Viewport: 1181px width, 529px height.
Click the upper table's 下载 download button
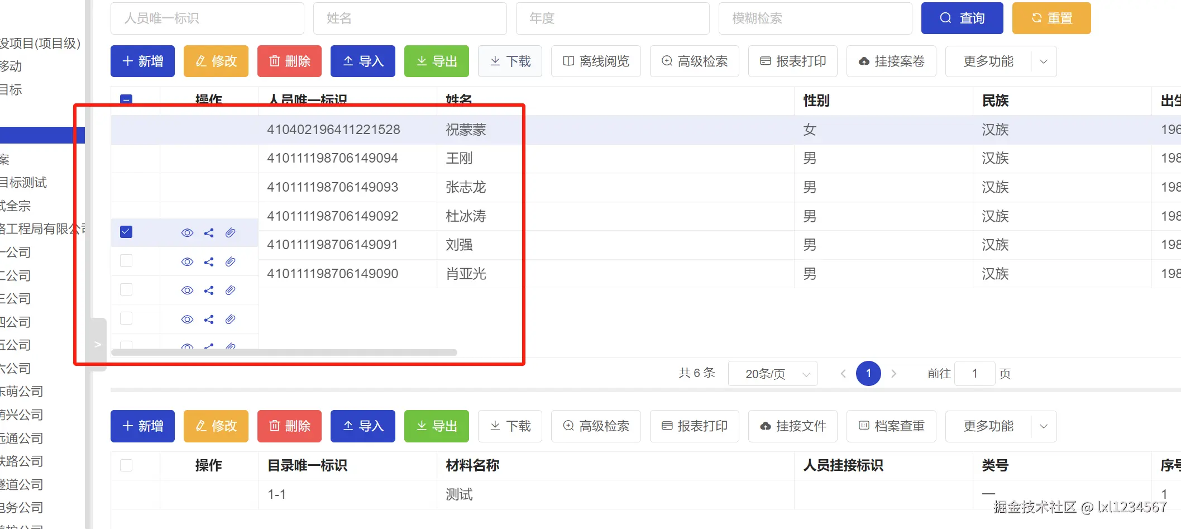tap(510, 61)
